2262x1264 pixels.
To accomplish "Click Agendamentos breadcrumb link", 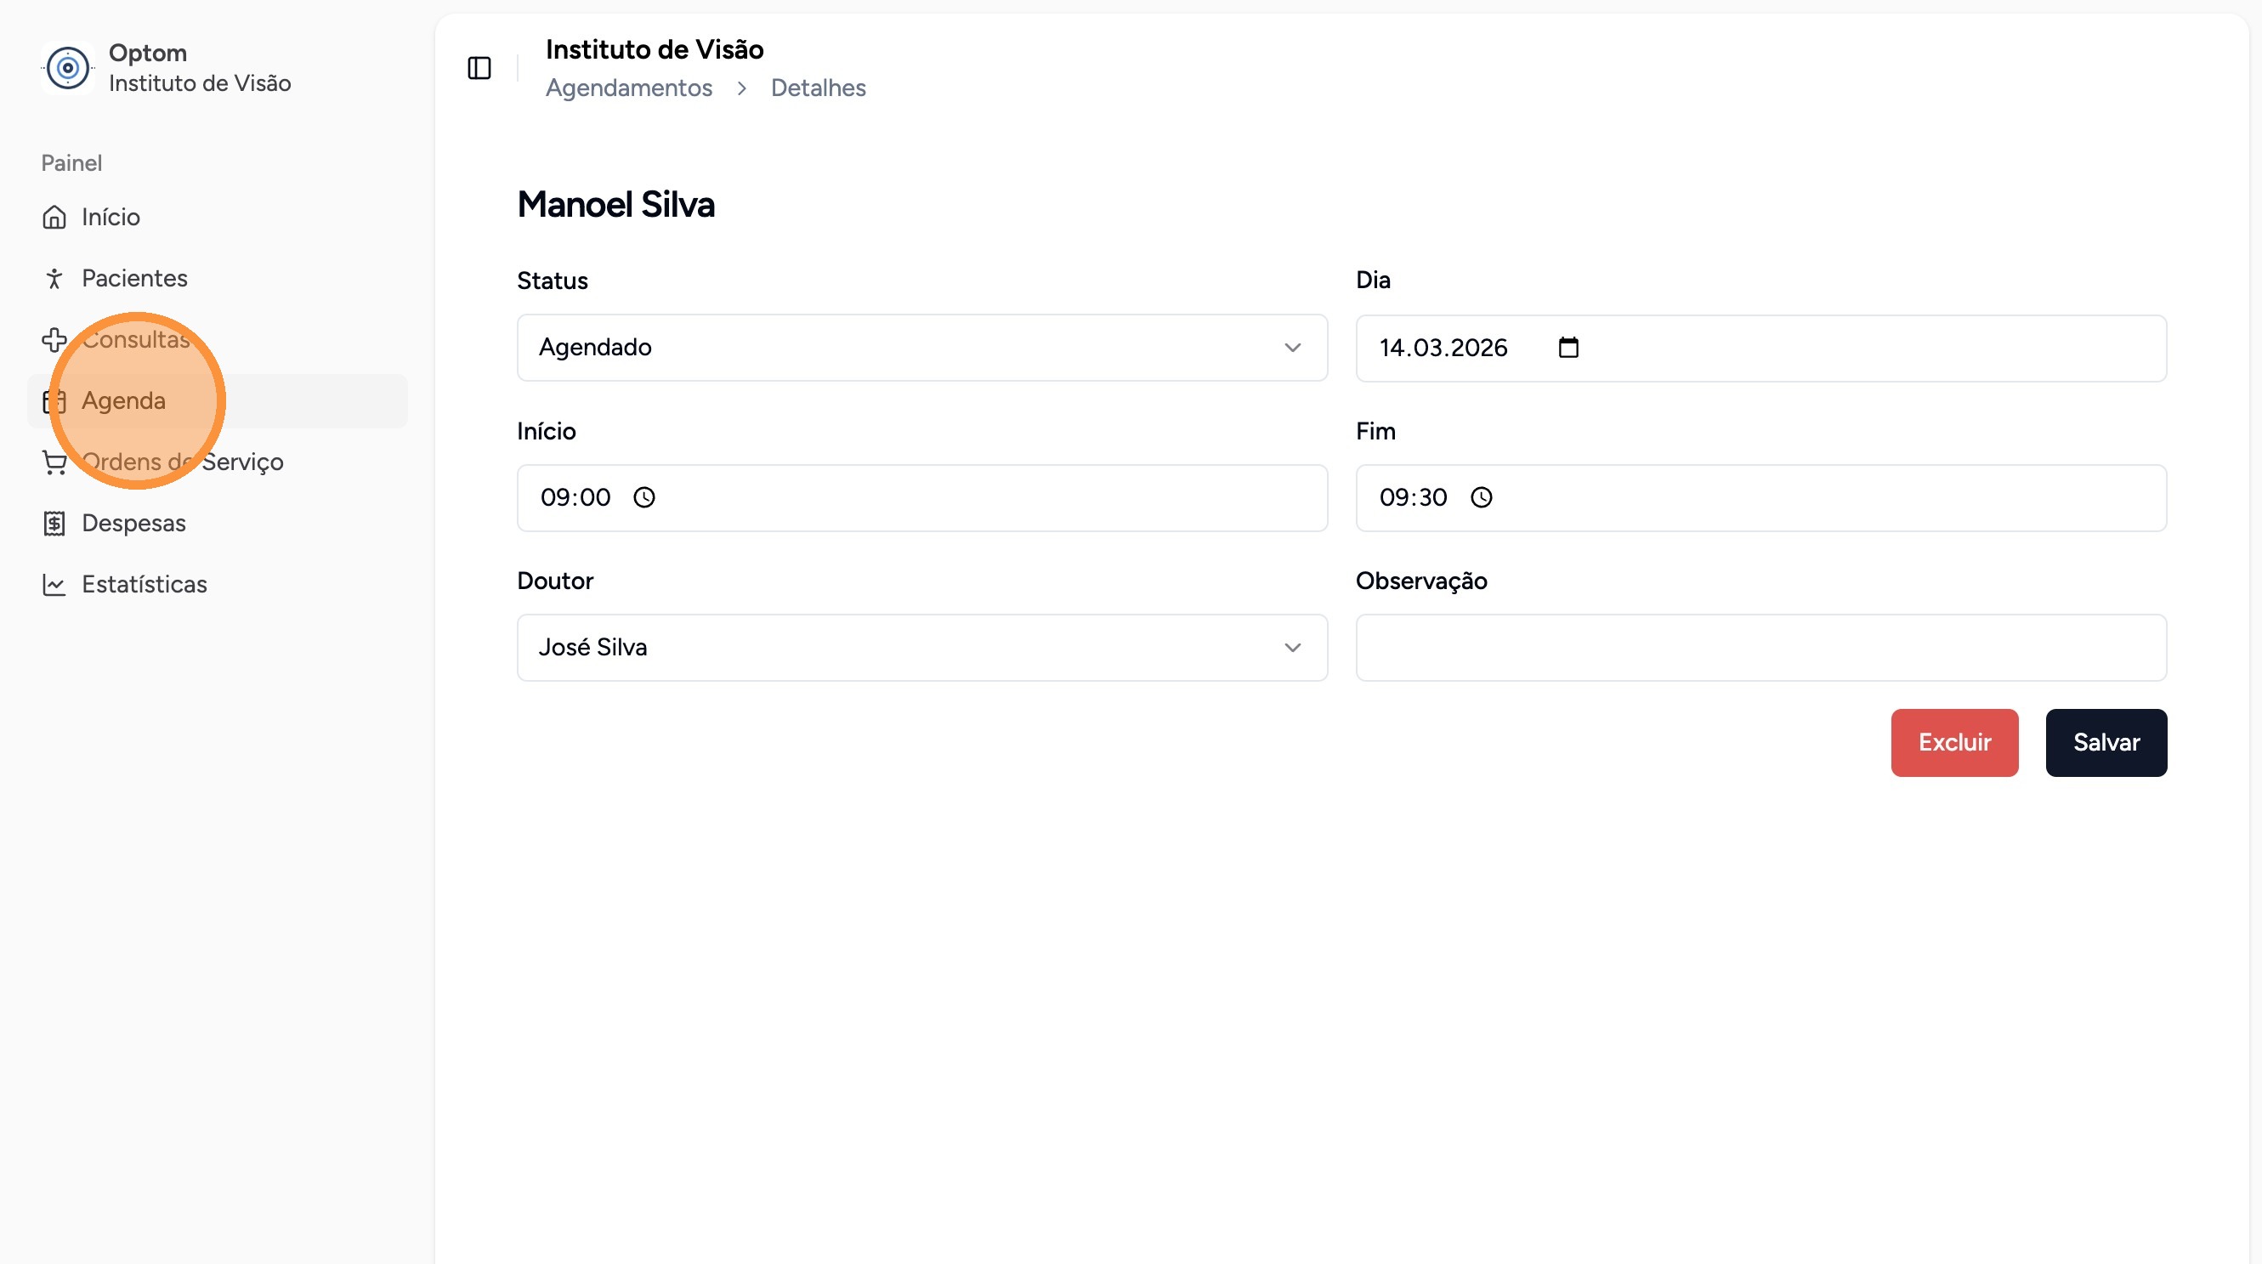I will [629, 88].
